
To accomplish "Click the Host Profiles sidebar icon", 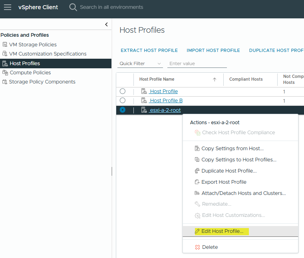I will click(5, 64).
